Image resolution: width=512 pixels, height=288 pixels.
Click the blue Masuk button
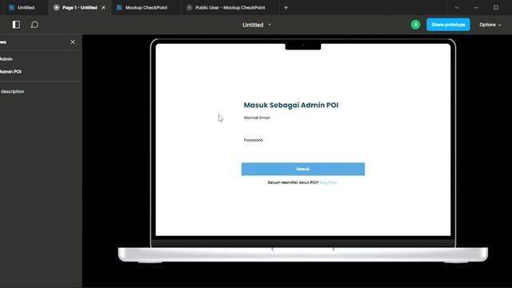point(303,169)
